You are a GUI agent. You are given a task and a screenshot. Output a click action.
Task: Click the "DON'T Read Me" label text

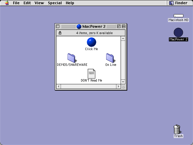coord(91,80)
